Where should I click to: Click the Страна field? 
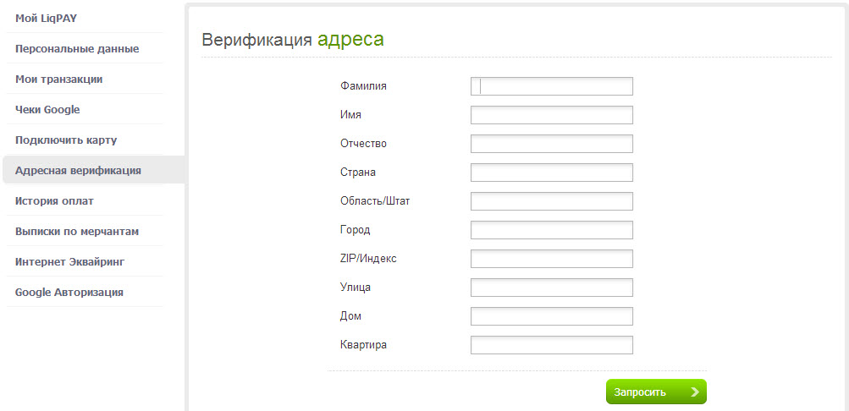552,173
